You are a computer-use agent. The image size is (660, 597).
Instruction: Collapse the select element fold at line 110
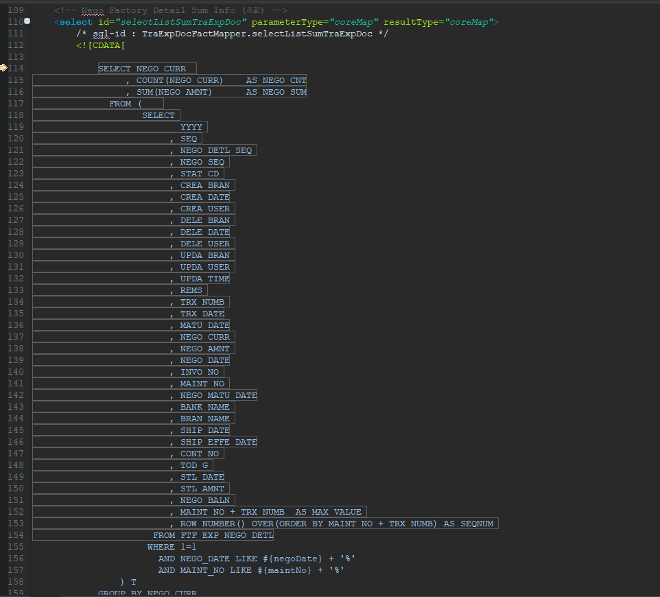pyautogui.click(x=27, y=22)
